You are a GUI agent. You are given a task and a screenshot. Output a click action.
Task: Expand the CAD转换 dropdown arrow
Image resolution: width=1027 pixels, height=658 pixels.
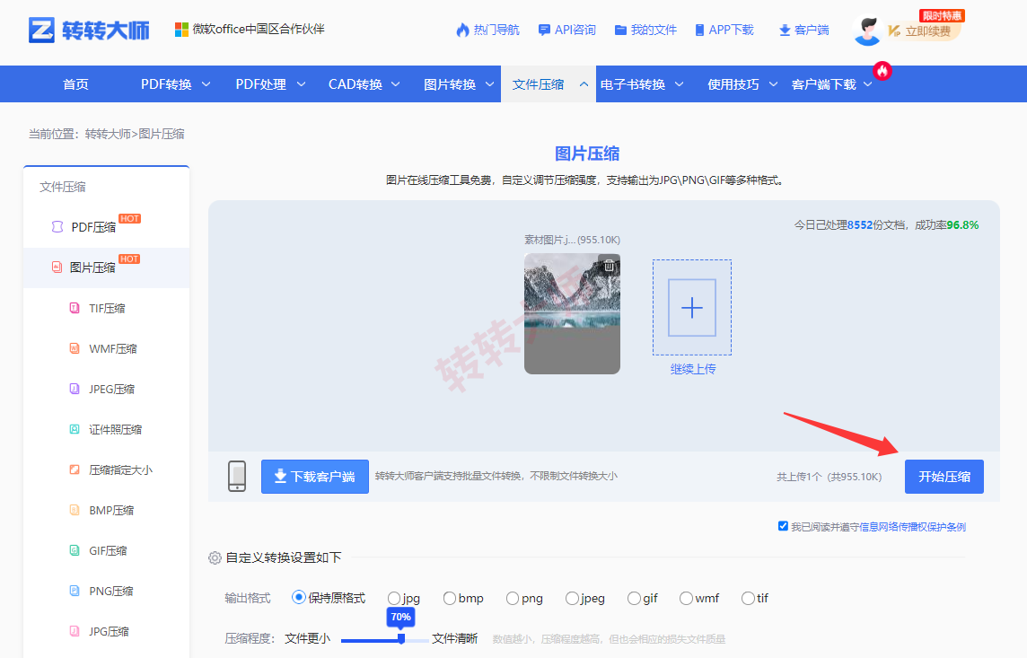tap(396, 83)
